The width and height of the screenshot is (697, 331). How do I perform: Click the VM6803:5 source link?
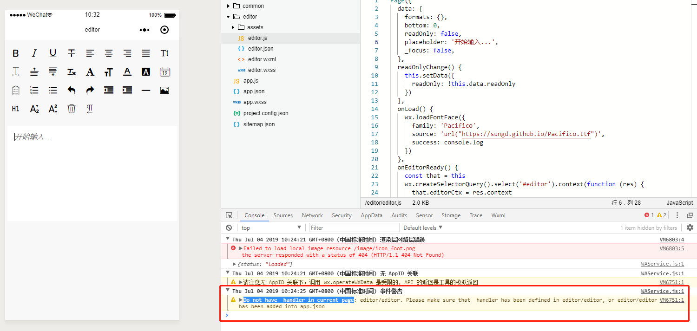pos(671,248)
